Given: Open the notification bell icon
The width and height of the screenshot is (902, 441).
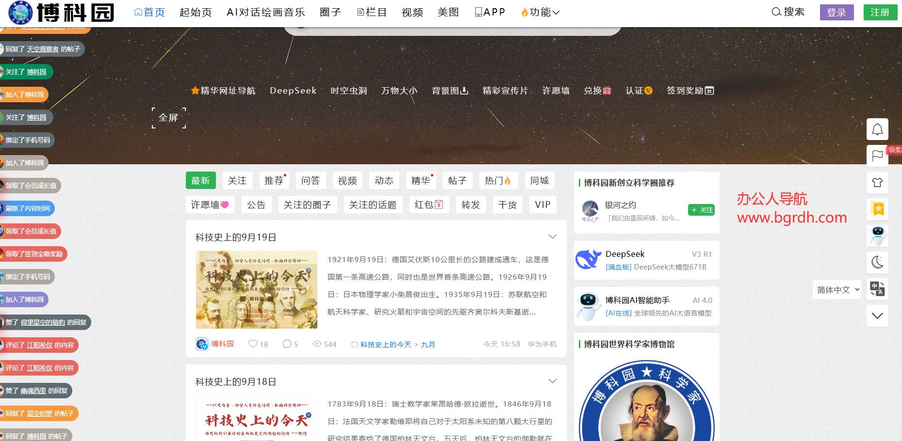Looking at the screenshot, I should click(877, 129).
